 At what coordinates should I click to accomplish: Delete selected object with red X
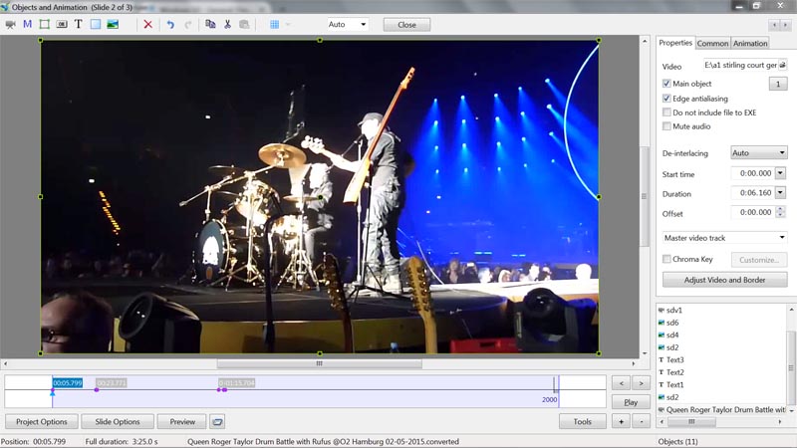147,24
